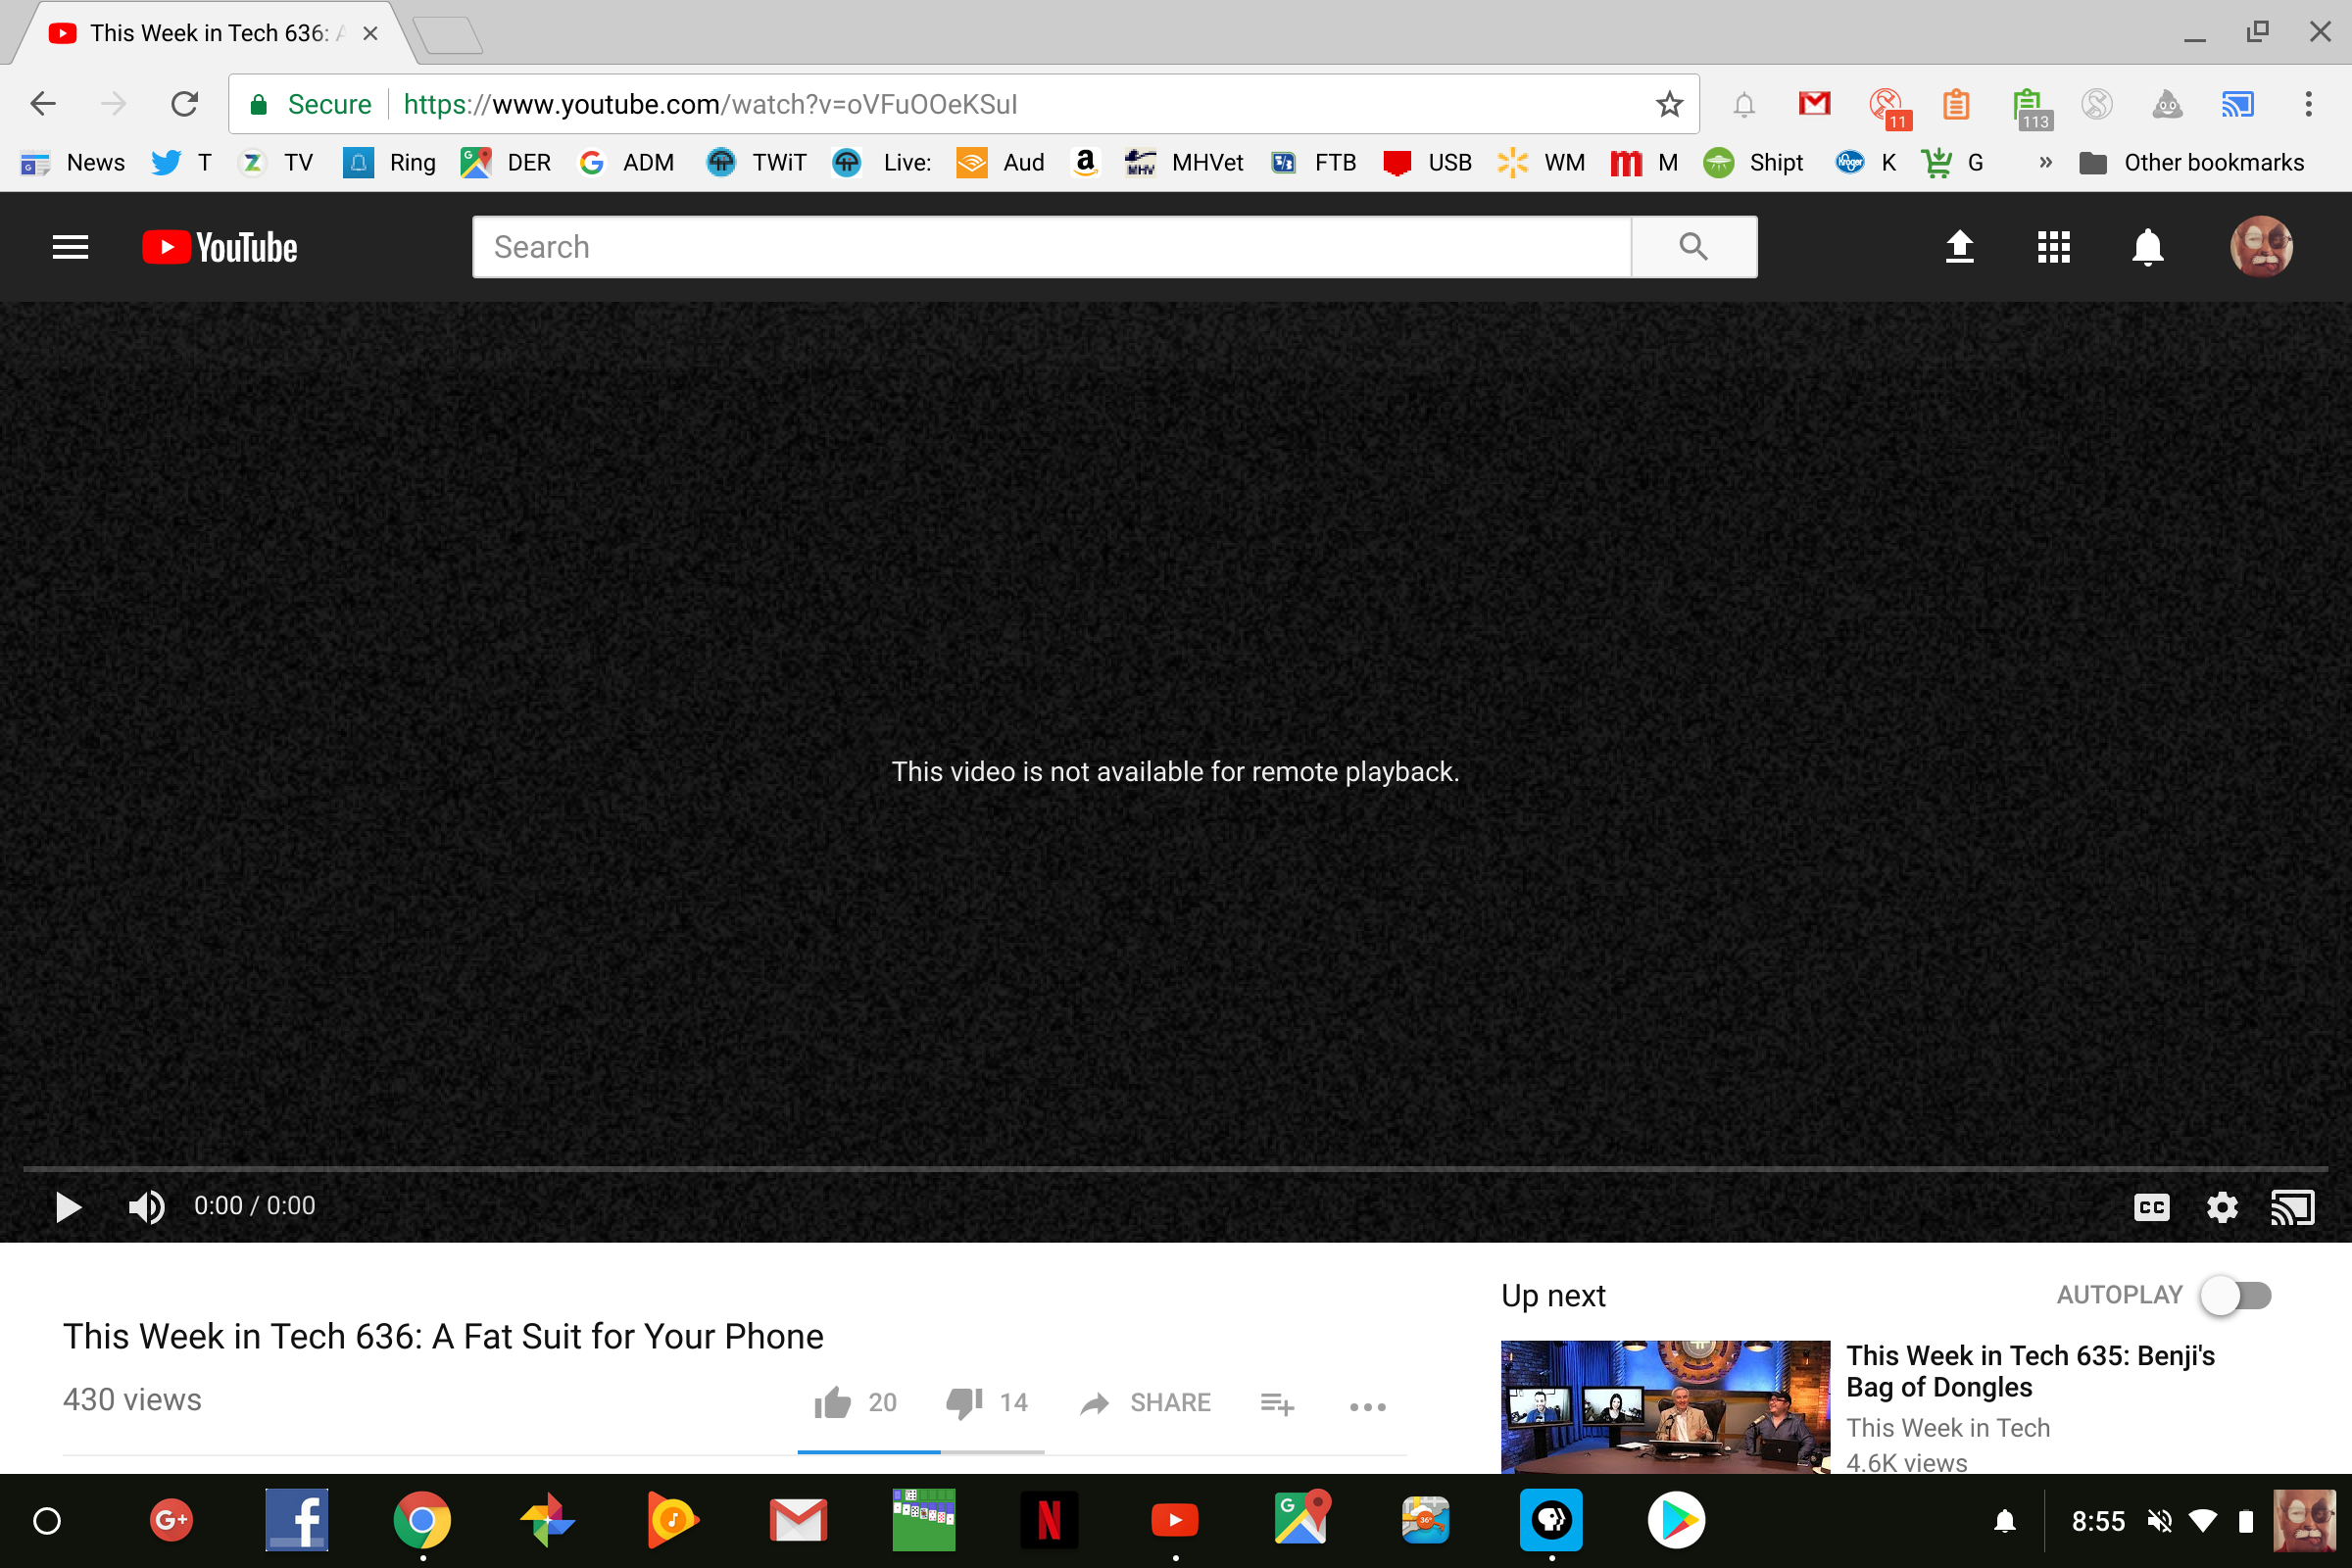Open the Other bookmarks folder
The width and height of the screenshot is (2352, 1568).
[2191, 162]
